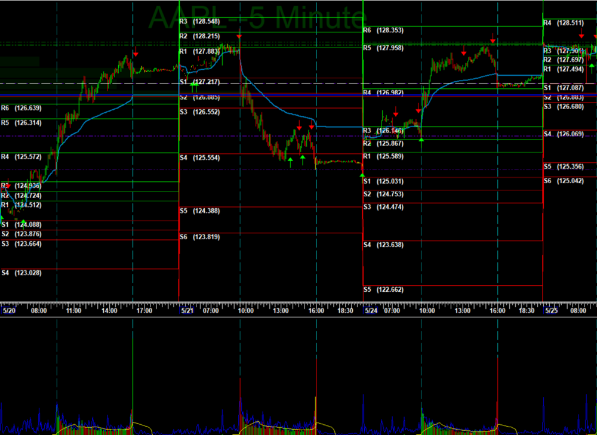This screenshot has height=435, width=597.
Task: Select the 5/20 date marker on time axis
Action: pyautogui.click(x=9, y=310)
